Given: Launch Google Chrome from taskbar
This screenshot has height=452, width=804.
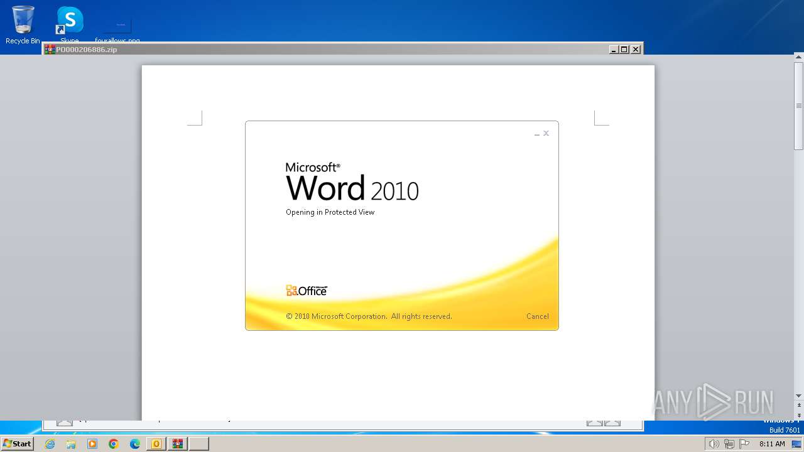Looking at the screenshot, I should [114, 444].
